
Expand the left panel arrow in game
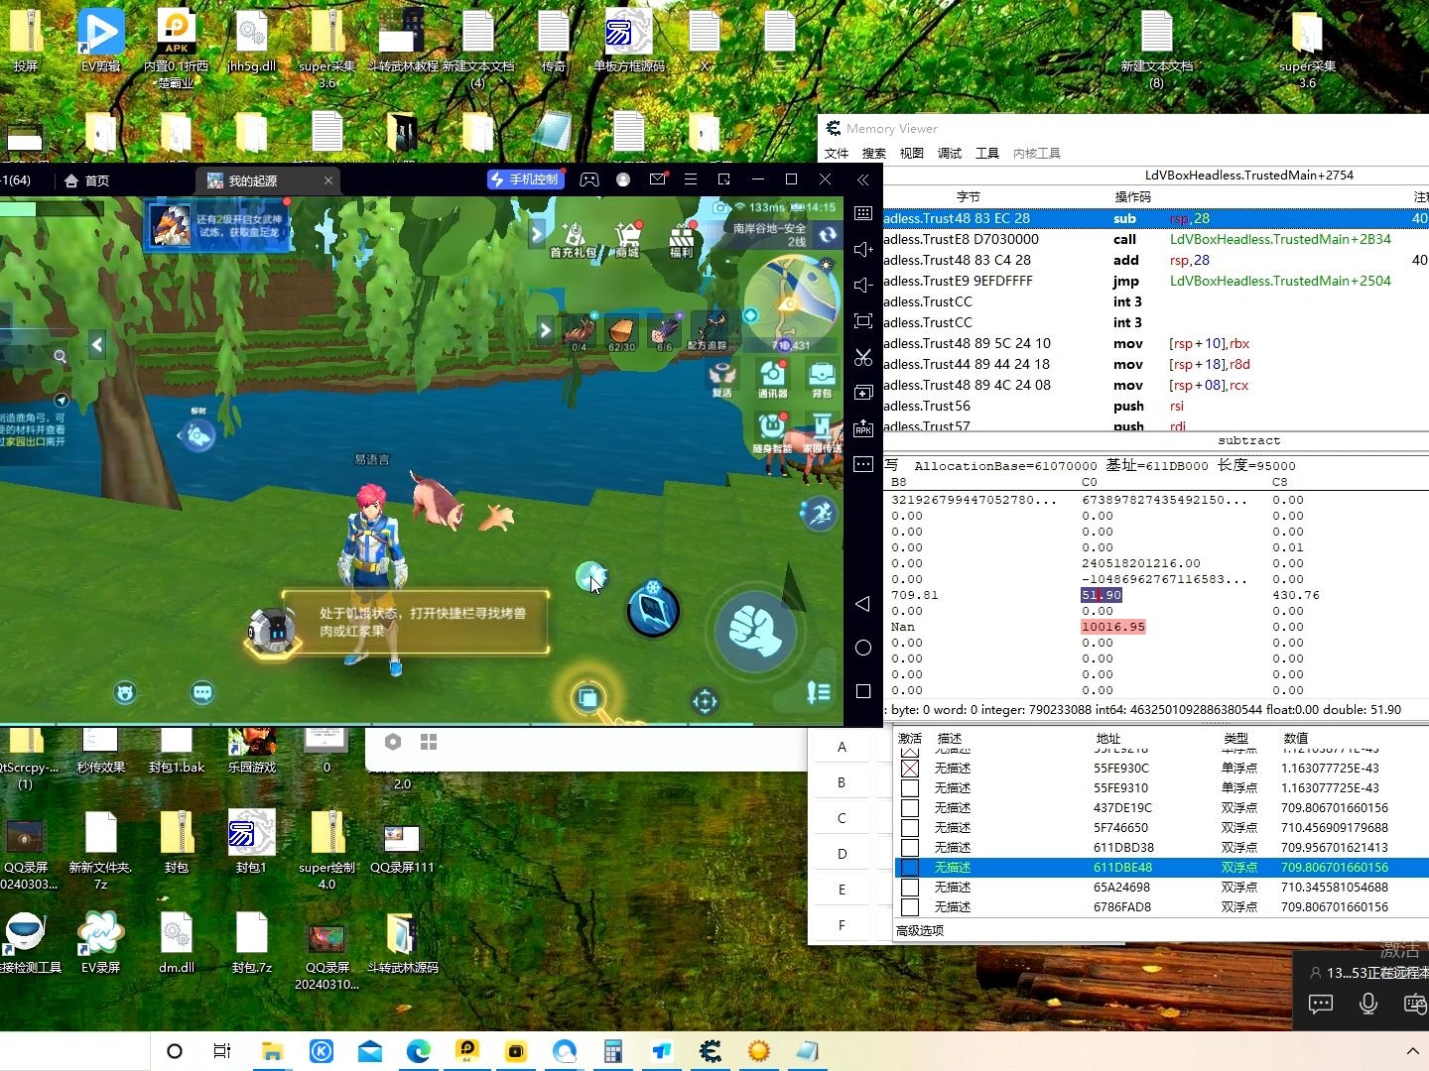coord(96,345)
